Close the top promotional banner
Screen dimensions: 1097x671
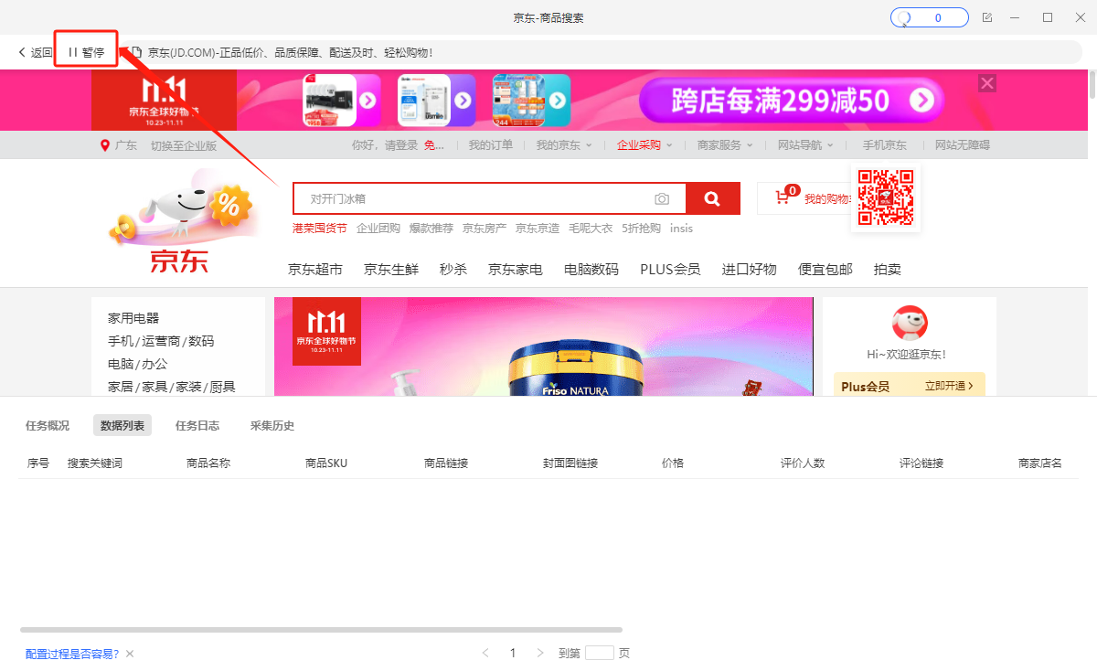coord(987,83)
